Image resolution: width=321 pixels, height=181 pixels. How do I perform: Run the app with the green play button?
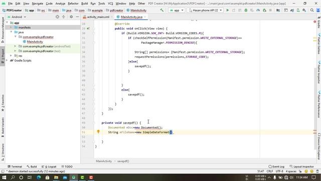(227, 10)
